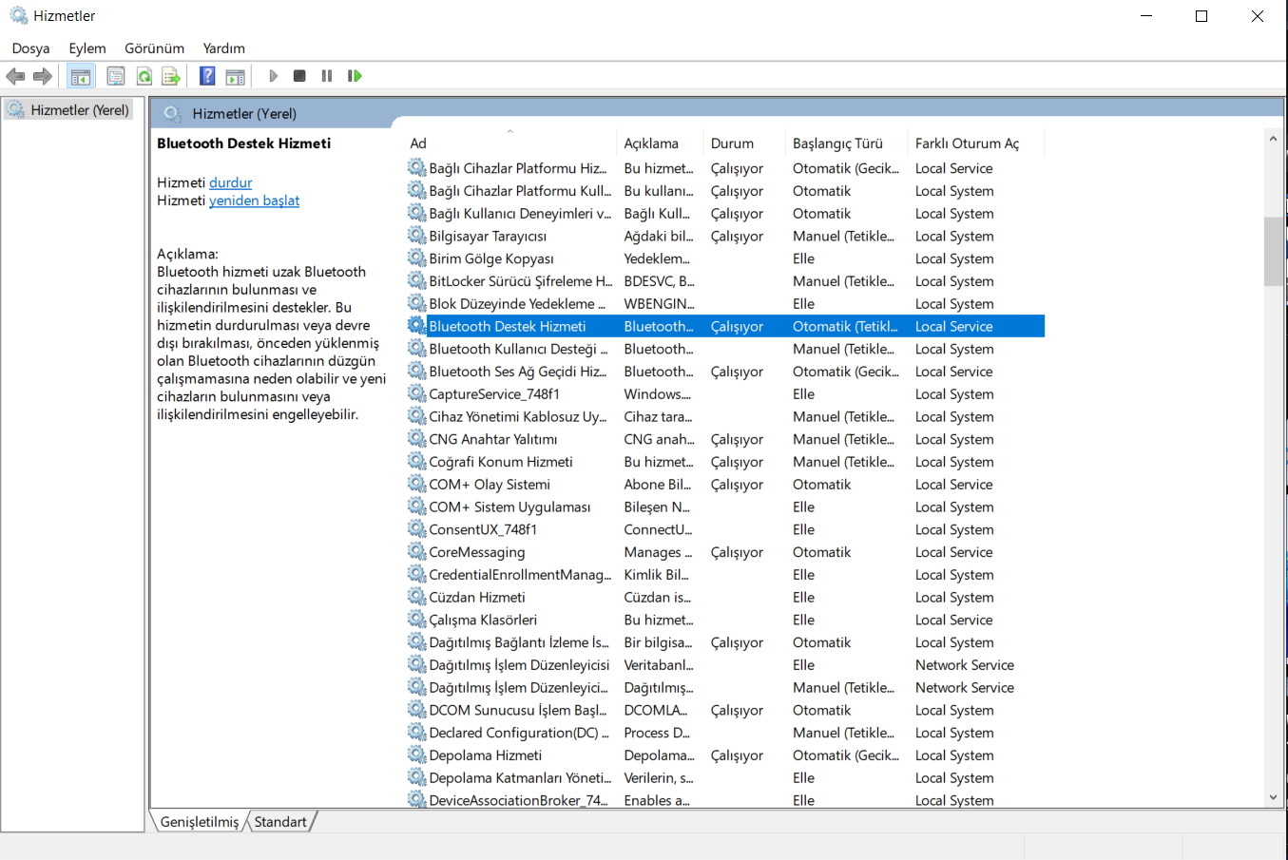
Task: Click the scrollbar down arrow in the services list
Action: pyautogui.click(x=1273, y=798)
